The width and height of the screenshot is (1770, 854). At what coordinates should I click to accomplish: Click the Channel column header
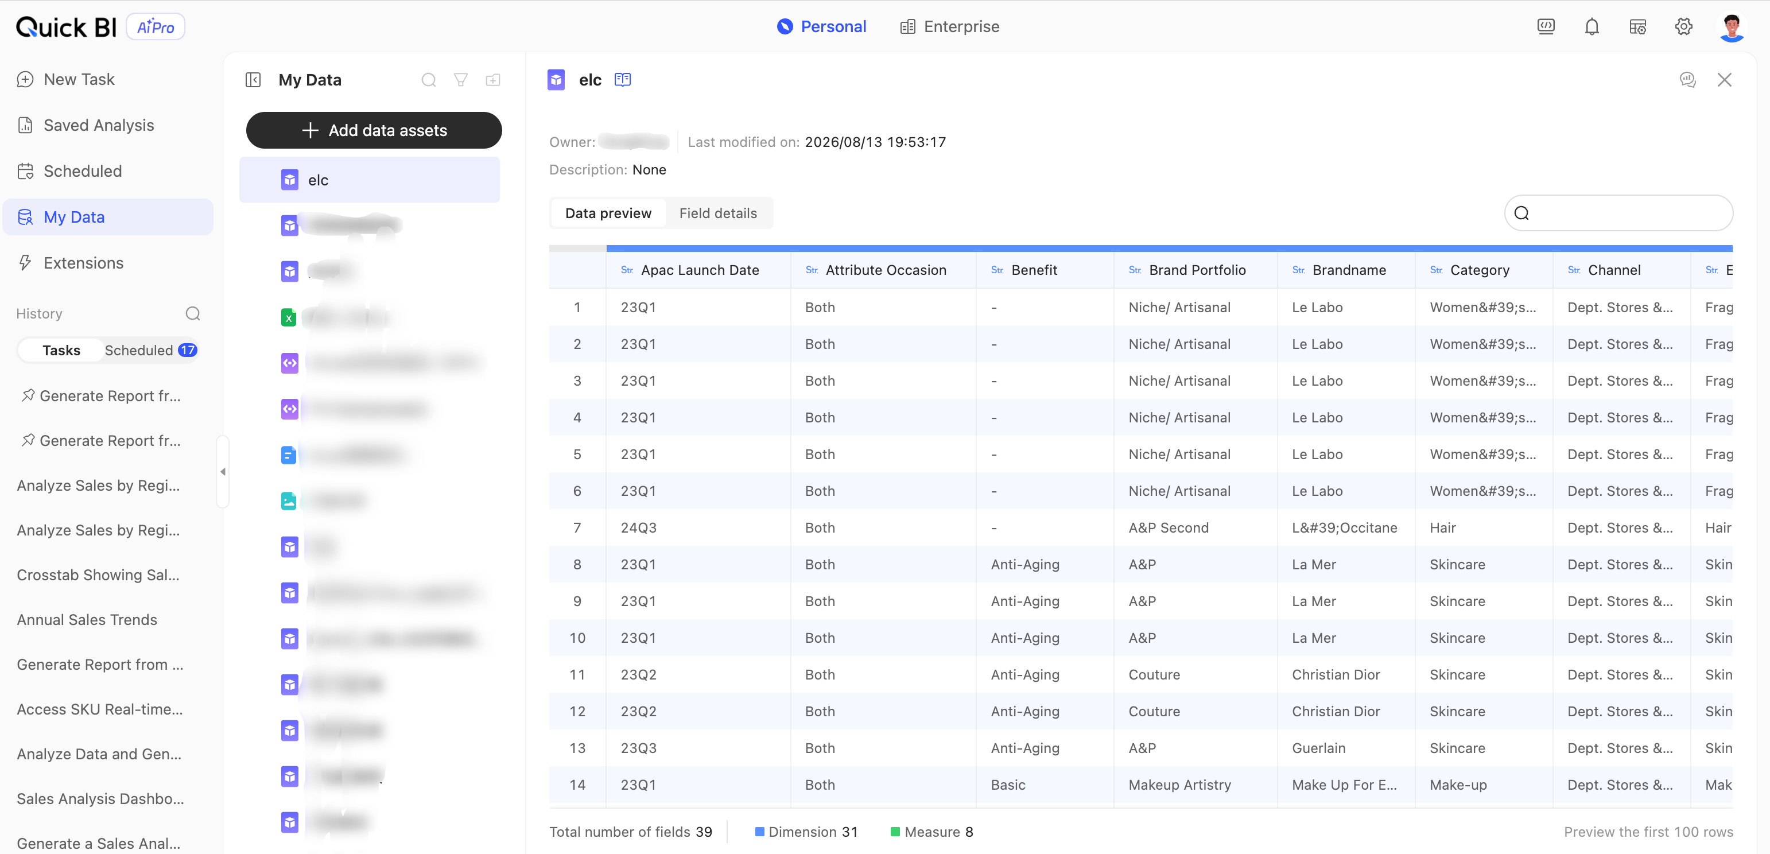[1621, 271]
